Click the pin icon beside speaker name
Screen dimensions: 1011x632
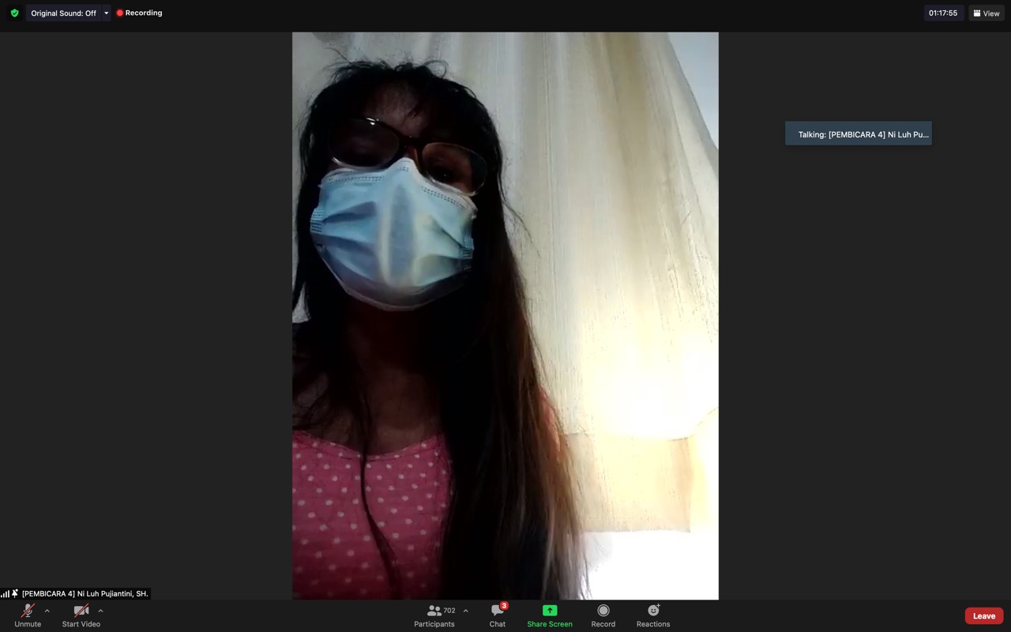point(15,593)
